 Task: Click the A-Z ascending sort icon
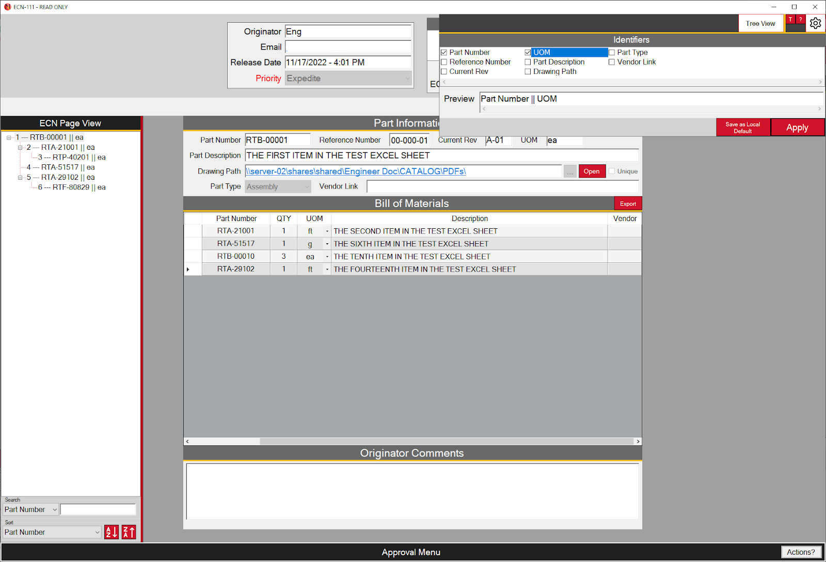pos(112,532)
